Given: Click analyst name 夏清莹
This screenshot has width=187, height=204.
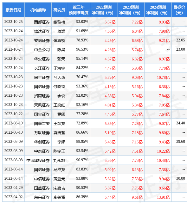Looking at the screenshot, I should pyautogui.click(x=59, y=133).
